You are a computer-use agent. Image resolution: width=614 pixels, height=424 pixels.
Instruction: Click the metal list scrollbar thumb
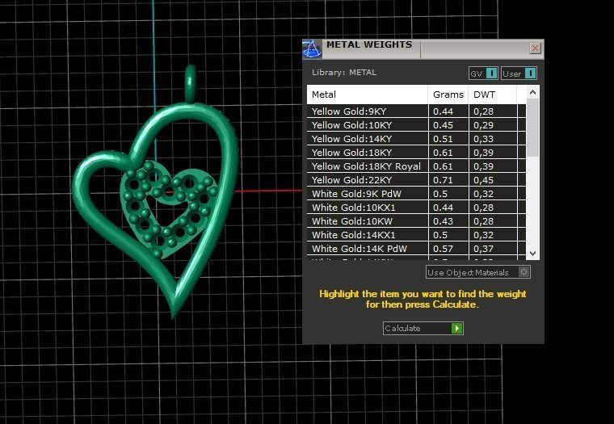pos(532,128)
